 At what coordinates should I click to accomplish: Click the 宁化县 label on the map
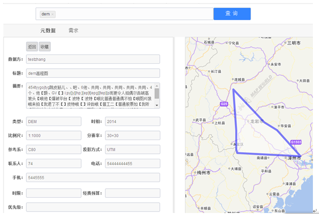[x=234, y=43]
